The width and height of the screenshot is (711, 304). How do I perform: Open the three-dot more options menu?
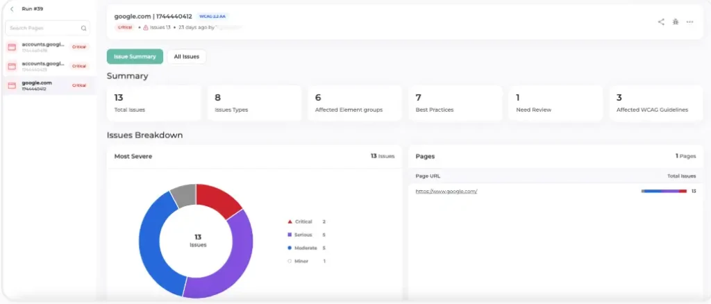[689, 22]
